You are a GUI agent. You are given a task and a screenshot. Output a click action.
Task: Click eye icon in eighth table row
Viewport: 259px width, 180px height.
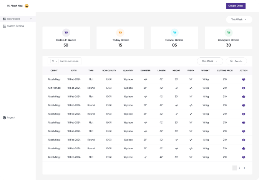244,140
